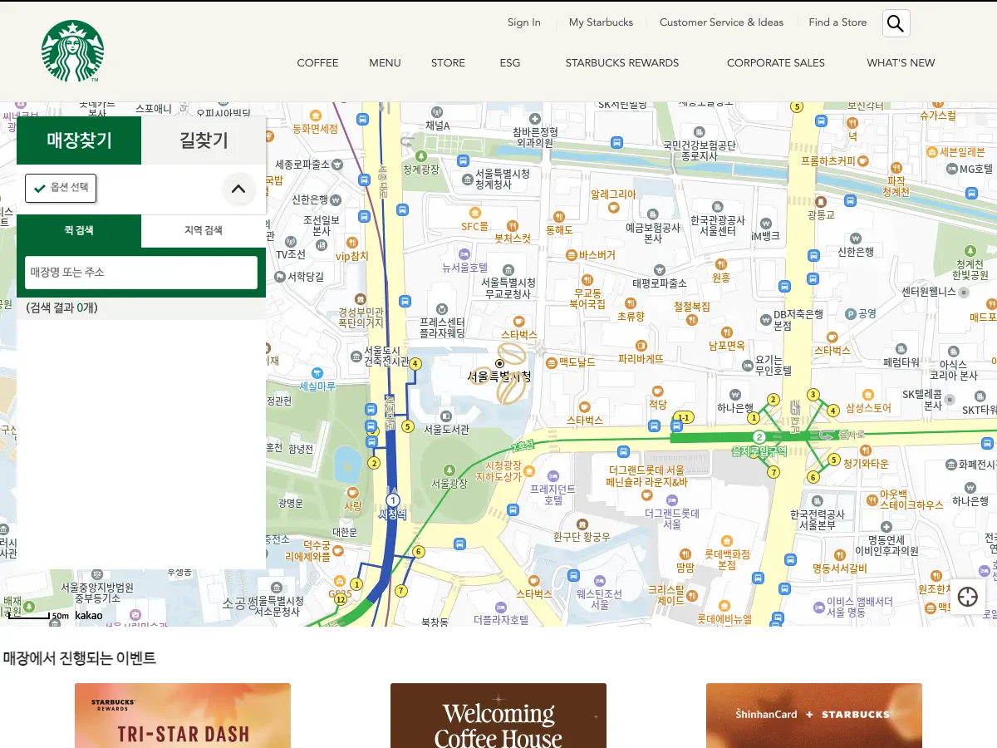Viewport: 997px width, 748px height.
Task: Click the 시청역 line 1 station marker
Action: coord(393,500)
